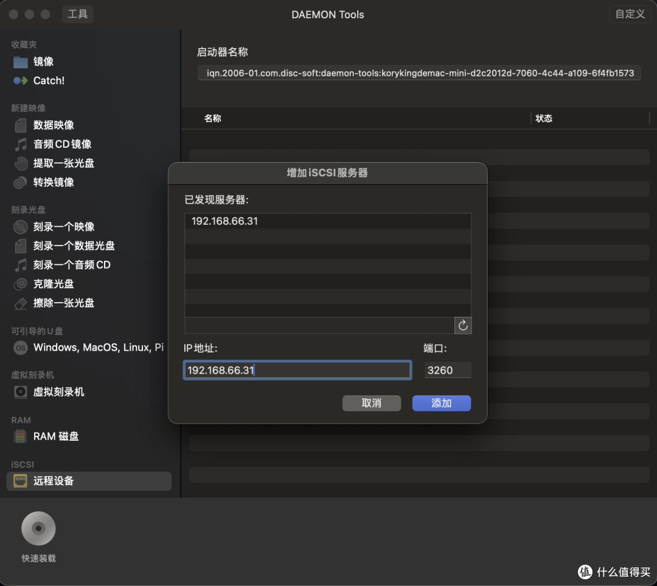Click the OS bootable USB icon
This screenshot has width=657, height=586.
(x=20, y=348)
